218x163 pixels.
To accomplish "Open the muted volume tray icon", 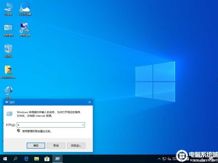I will [169, 159].
